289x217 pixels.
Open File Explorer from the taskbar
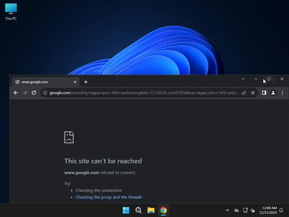coord(151,210)
